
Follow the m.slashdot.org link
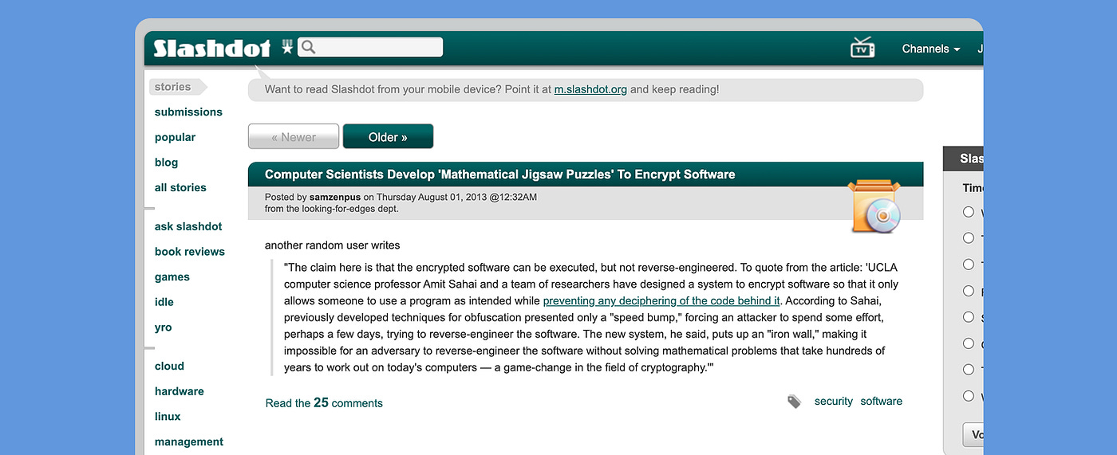point(590,89)
